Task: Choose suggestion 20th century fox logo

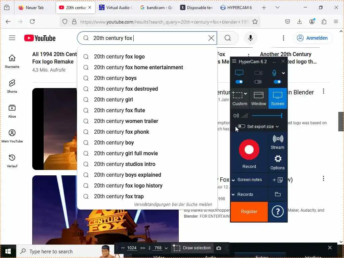Action: [x=147, y=56]
